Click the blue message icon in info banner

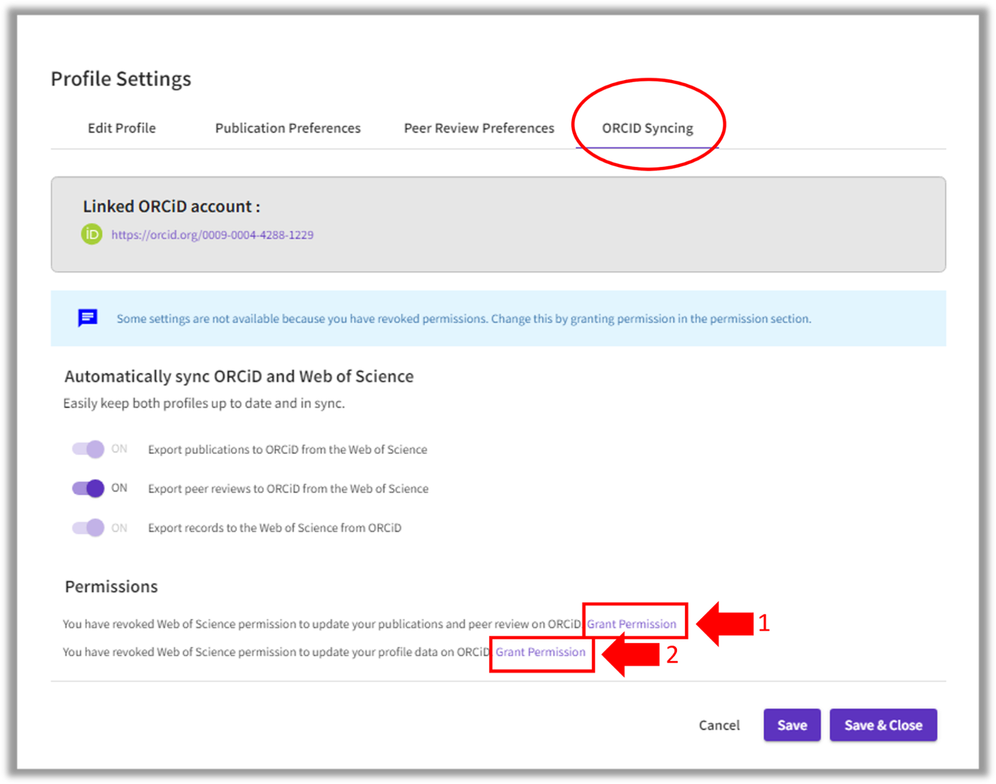click(x=87, y=318)
